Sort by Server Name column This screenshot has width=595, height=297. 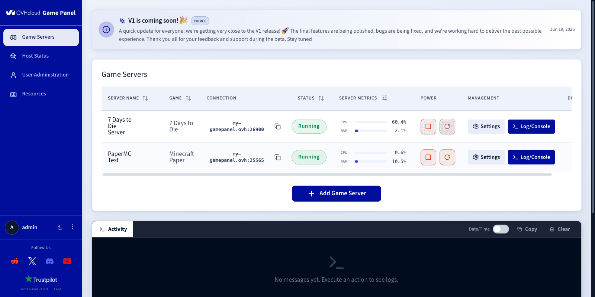tap(145, 98)
